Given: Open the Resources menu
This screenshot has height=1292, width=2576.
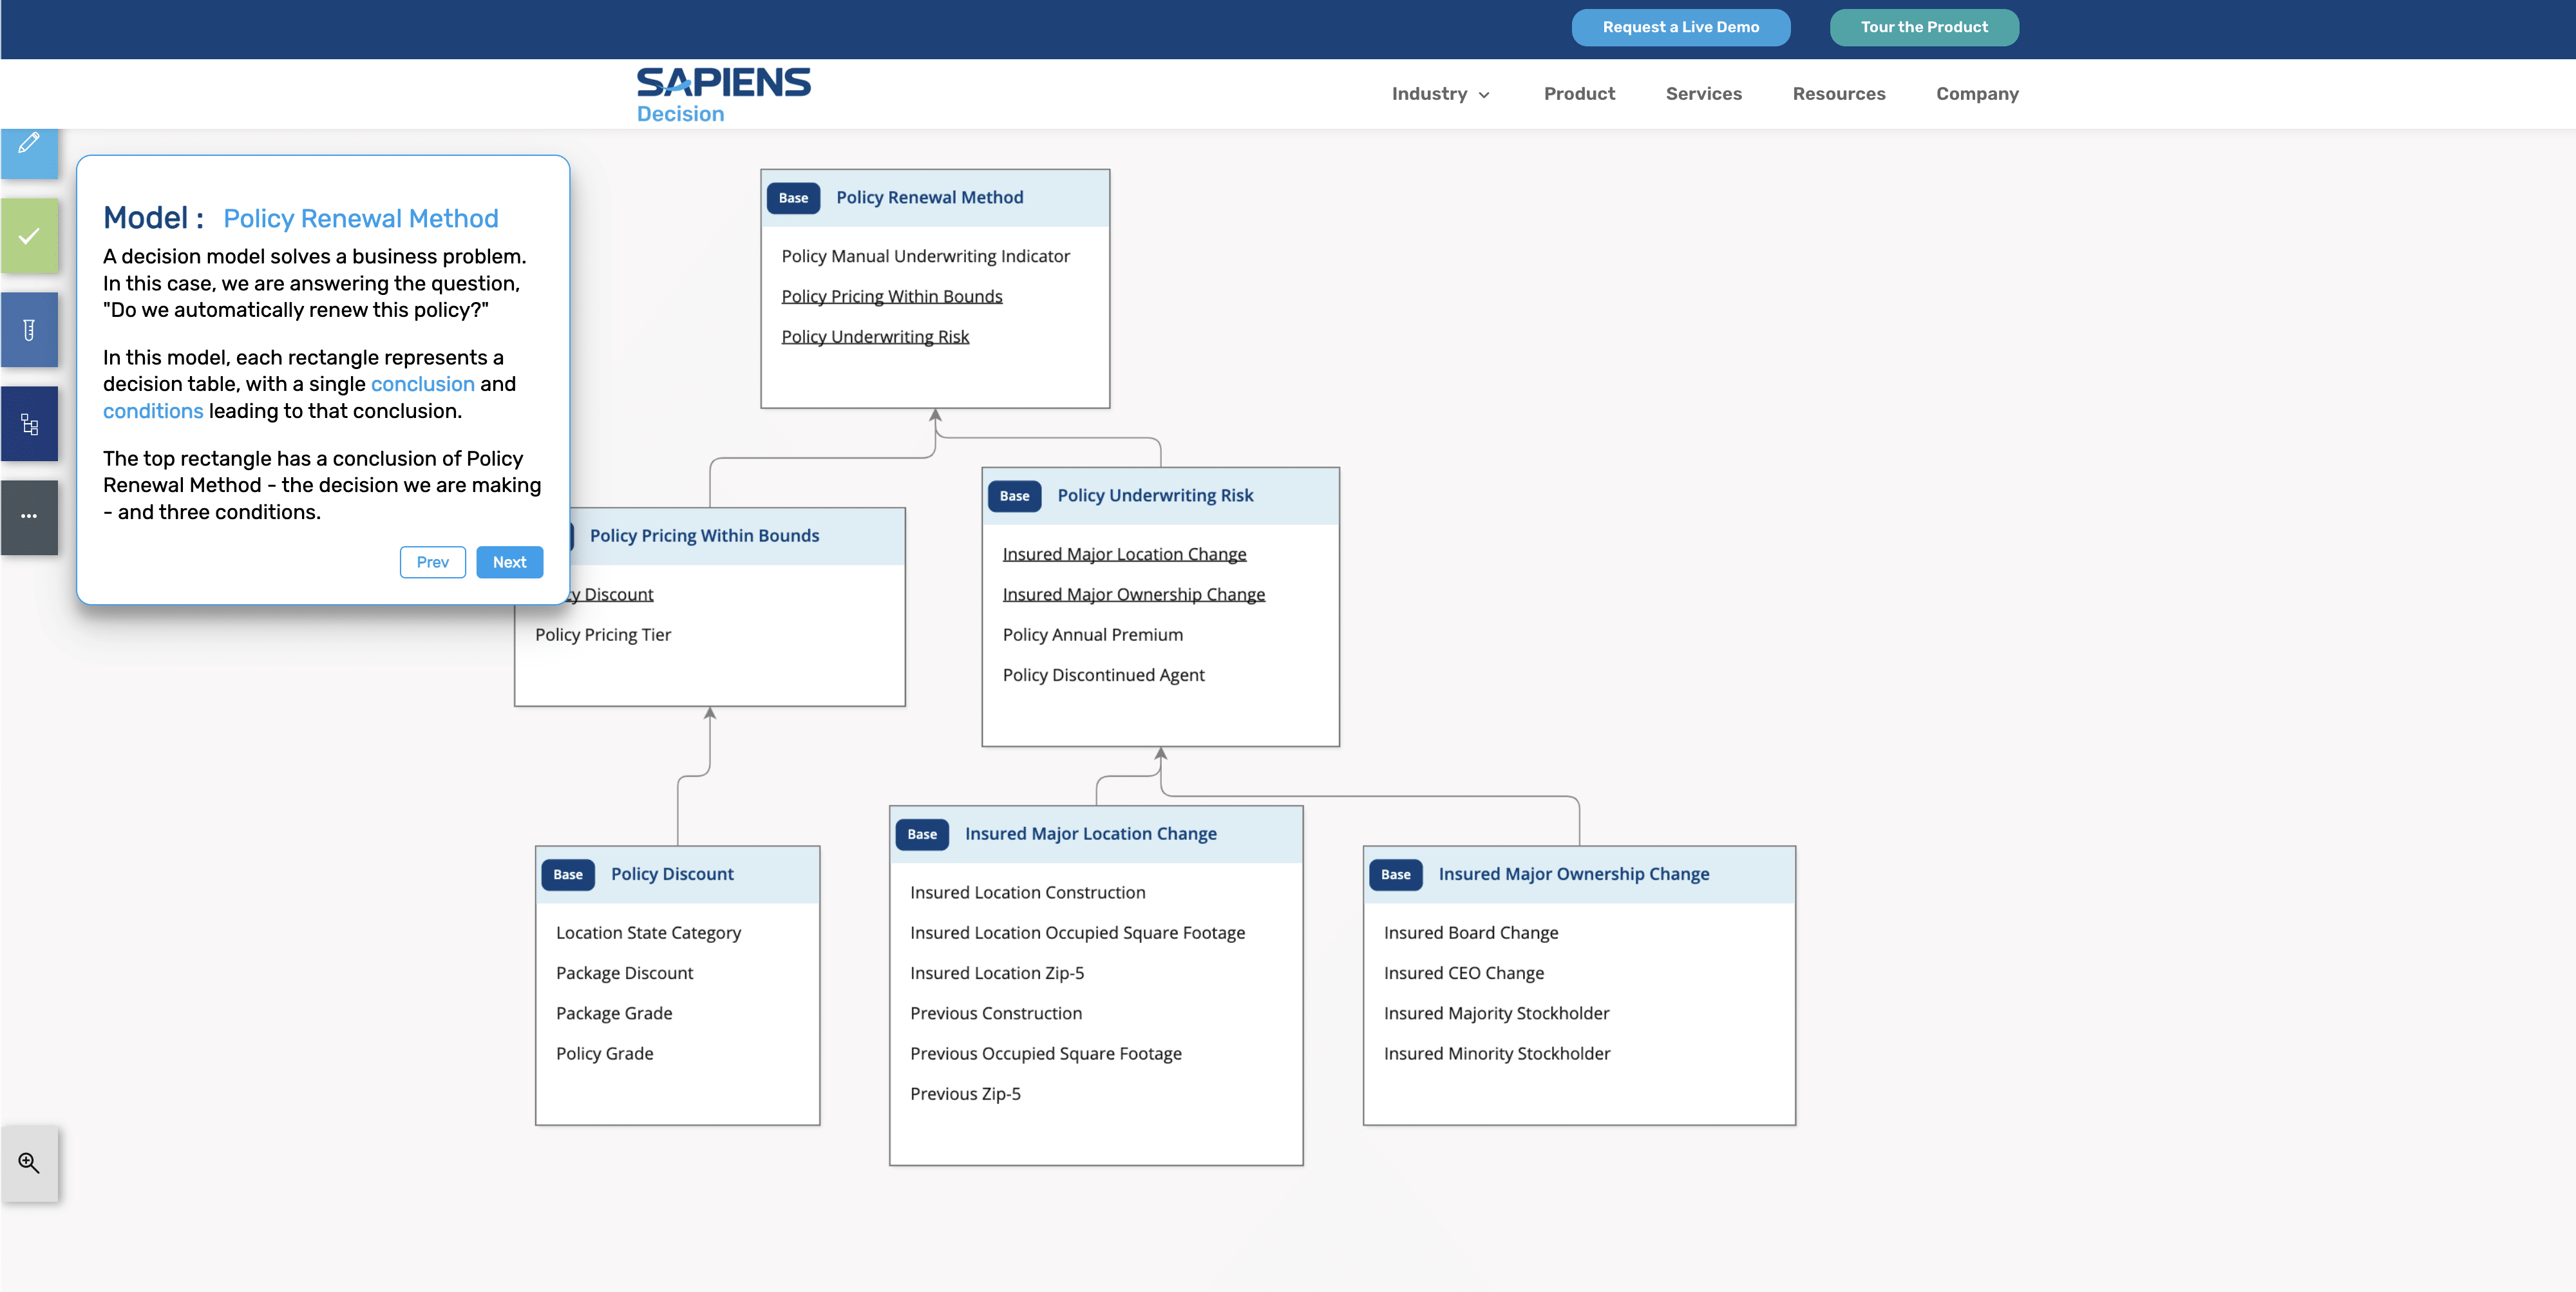Looking at the screenshot, I should [x=1838, y=94].
